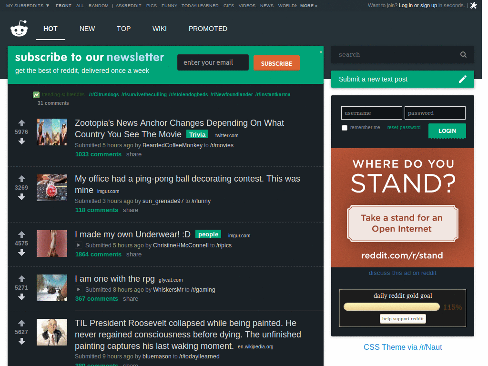Screen dimensions: 488x366
Task: Click the Log in link in header
Action: (406, 5)
